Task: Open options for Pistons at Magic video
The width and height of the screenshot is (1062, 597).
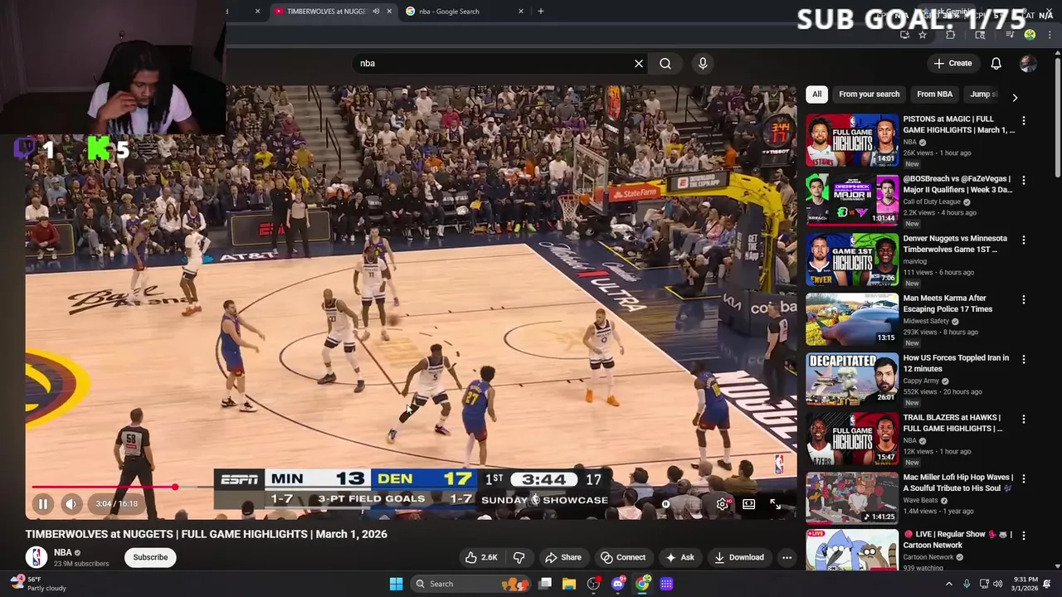Action: (x=1024, y=120)
